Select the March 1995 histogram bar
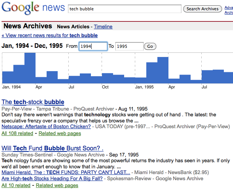This screenshot has height=189, width=233. pos(163,70)
